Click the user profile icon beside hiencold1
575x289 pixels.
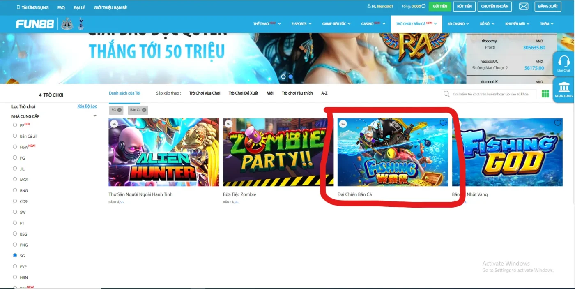coord(369,7)
